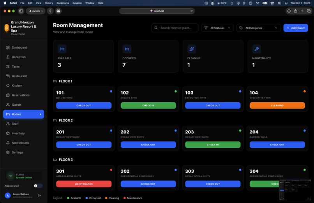The width and height of the screenshot is (314, 203).
Task: Go to Reception in the sidebar
Action: (23, 57)
